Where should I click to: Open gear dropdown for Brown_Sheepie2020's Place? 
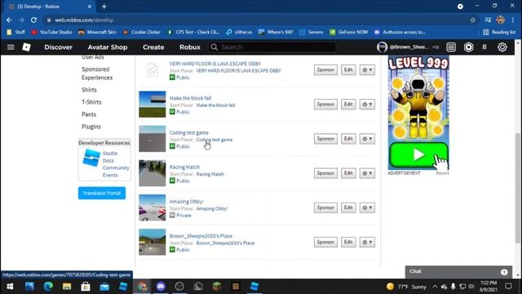point(367,242)
